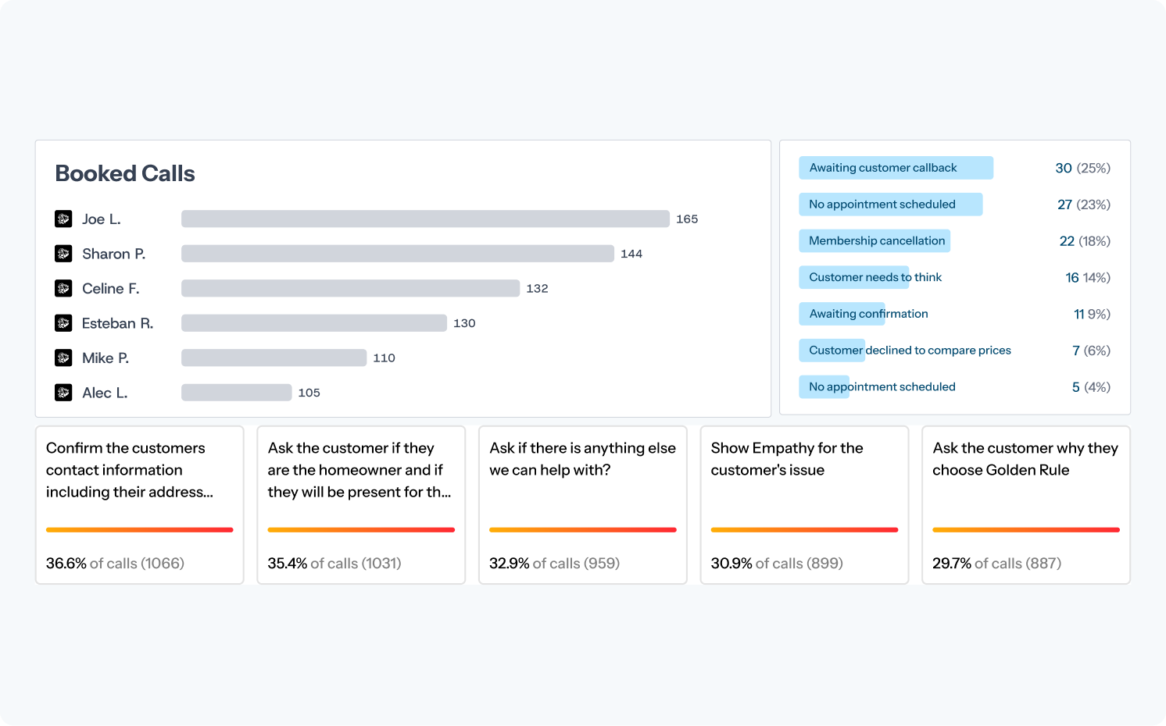Select the 5 (4%) count
This screenshot has height=726, width=1166.
click(1091, 387)
